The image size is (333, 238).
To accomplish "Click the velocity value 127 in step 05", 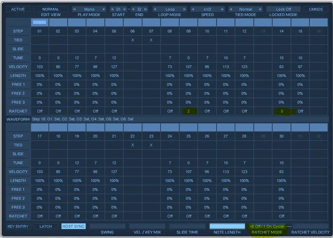I will click(114, 67).
